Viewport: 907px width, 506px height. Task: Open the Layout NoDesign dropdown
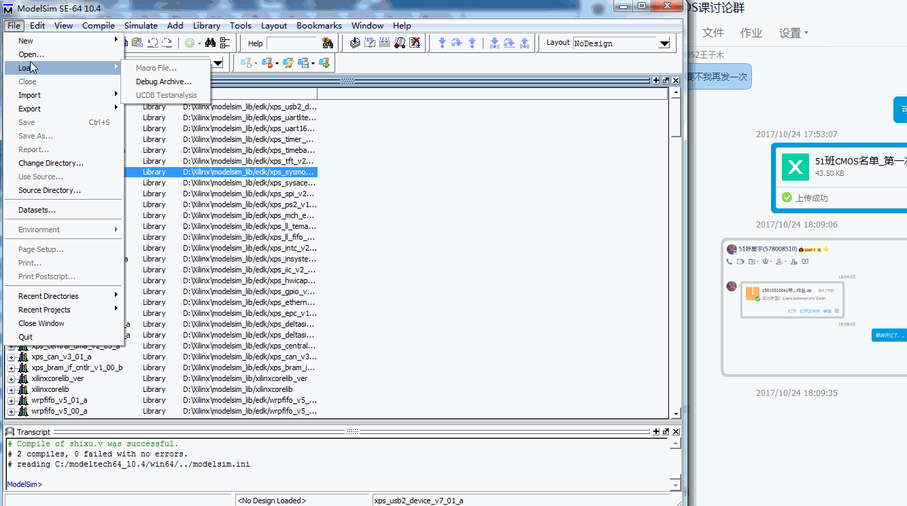(x=663, y=43)
